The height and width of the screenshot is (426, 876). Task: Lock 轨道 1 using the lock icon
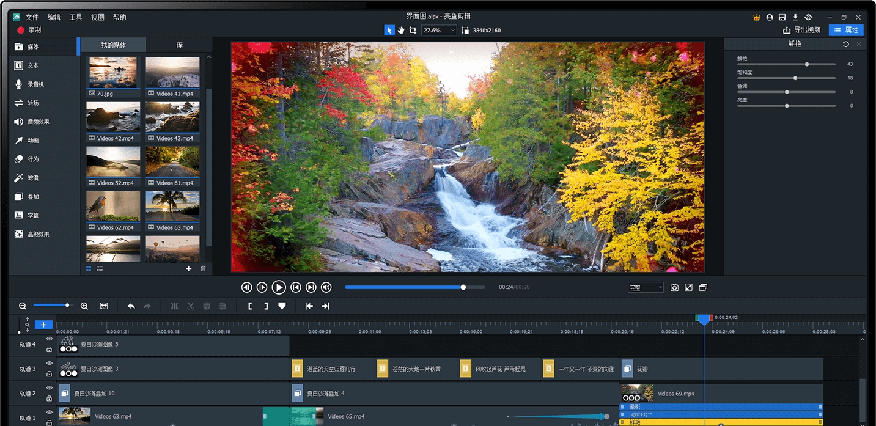click(50, 421)
